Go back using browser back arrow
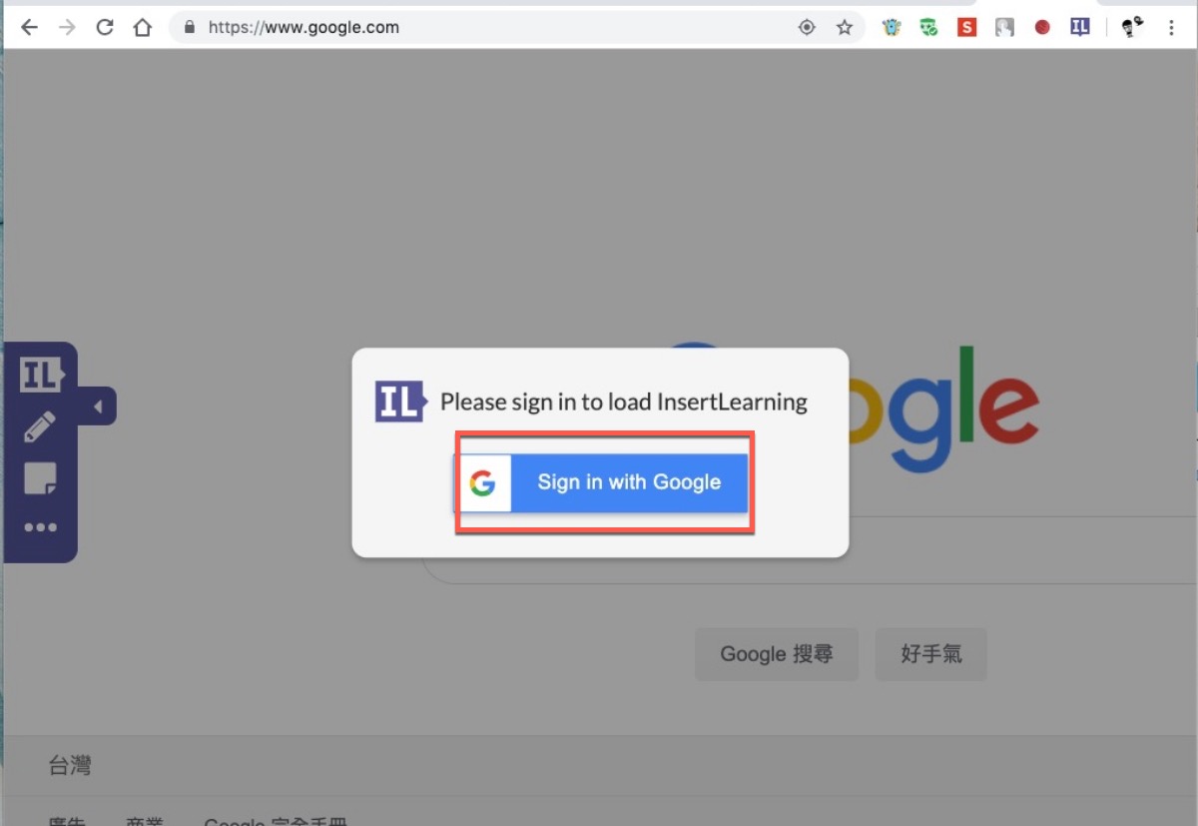Image resolution: width=1198 pixels, height=826 pixels. tap(29, 28)
